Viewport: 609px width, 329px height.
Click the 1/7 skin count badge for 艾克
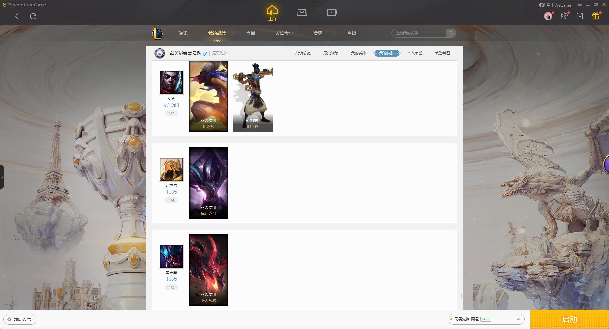171,113
